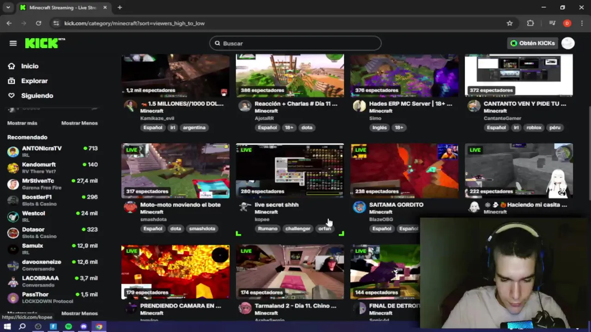This screenshot has height=332, width=591.
Task: Select the argentina tag
Action: [194, 128]
